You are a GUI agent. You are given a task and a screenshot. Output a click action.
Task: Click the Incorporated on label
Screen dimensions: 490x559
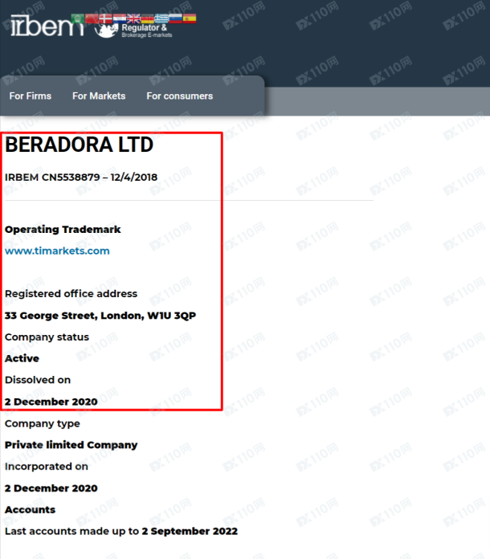(46, 467)
